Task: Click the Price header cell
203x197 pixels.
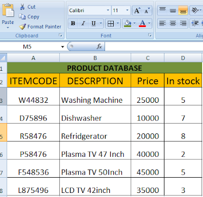Action: (x=148, y=80)
